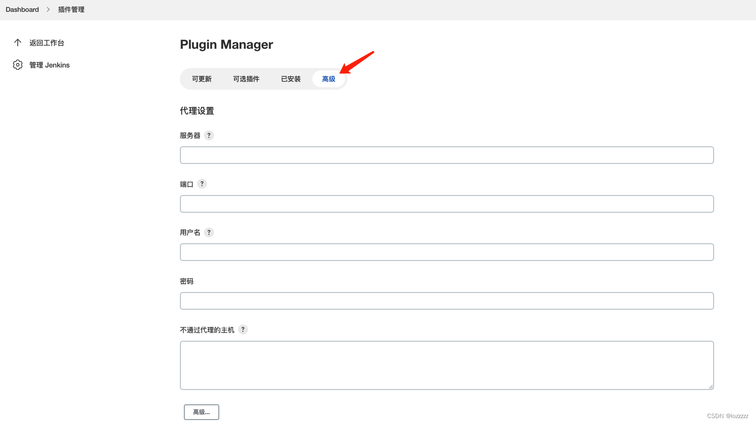Focus the 端口 input field

tap(447, 204)
